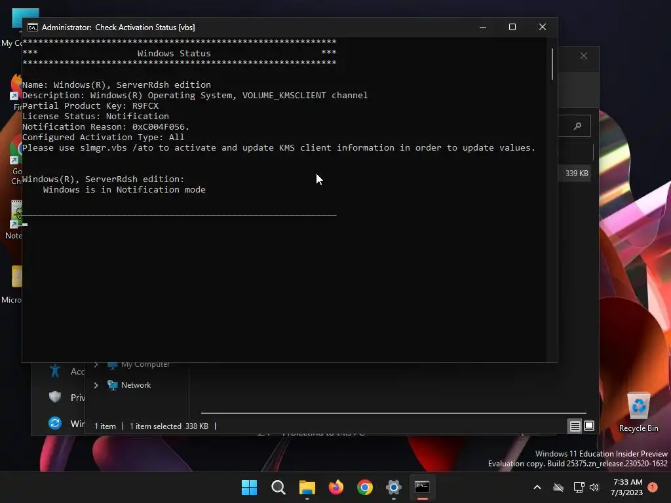Select Network in Explorer navigation pane
The width and height of the screenshot is (671, 503).
(x=136, y=385)
